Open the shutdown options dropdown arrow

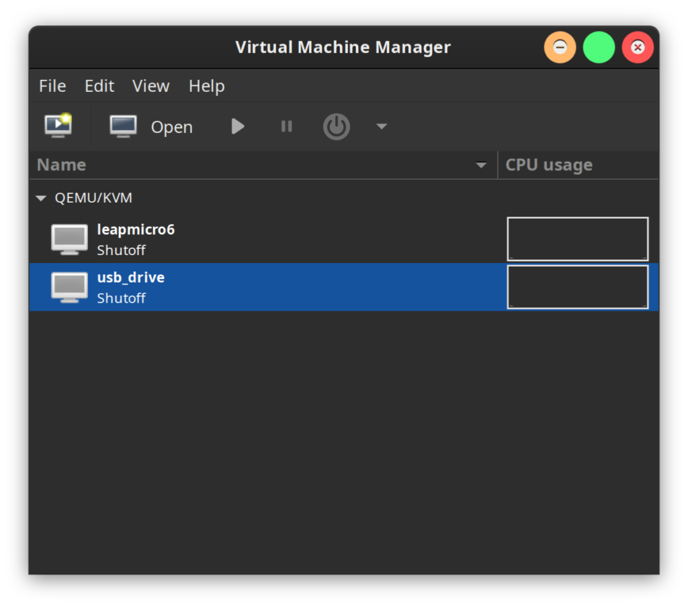(382, 126)
